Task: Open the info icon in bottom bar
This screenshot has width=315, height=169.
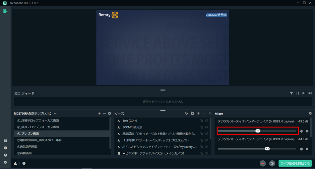Action: 24,163
